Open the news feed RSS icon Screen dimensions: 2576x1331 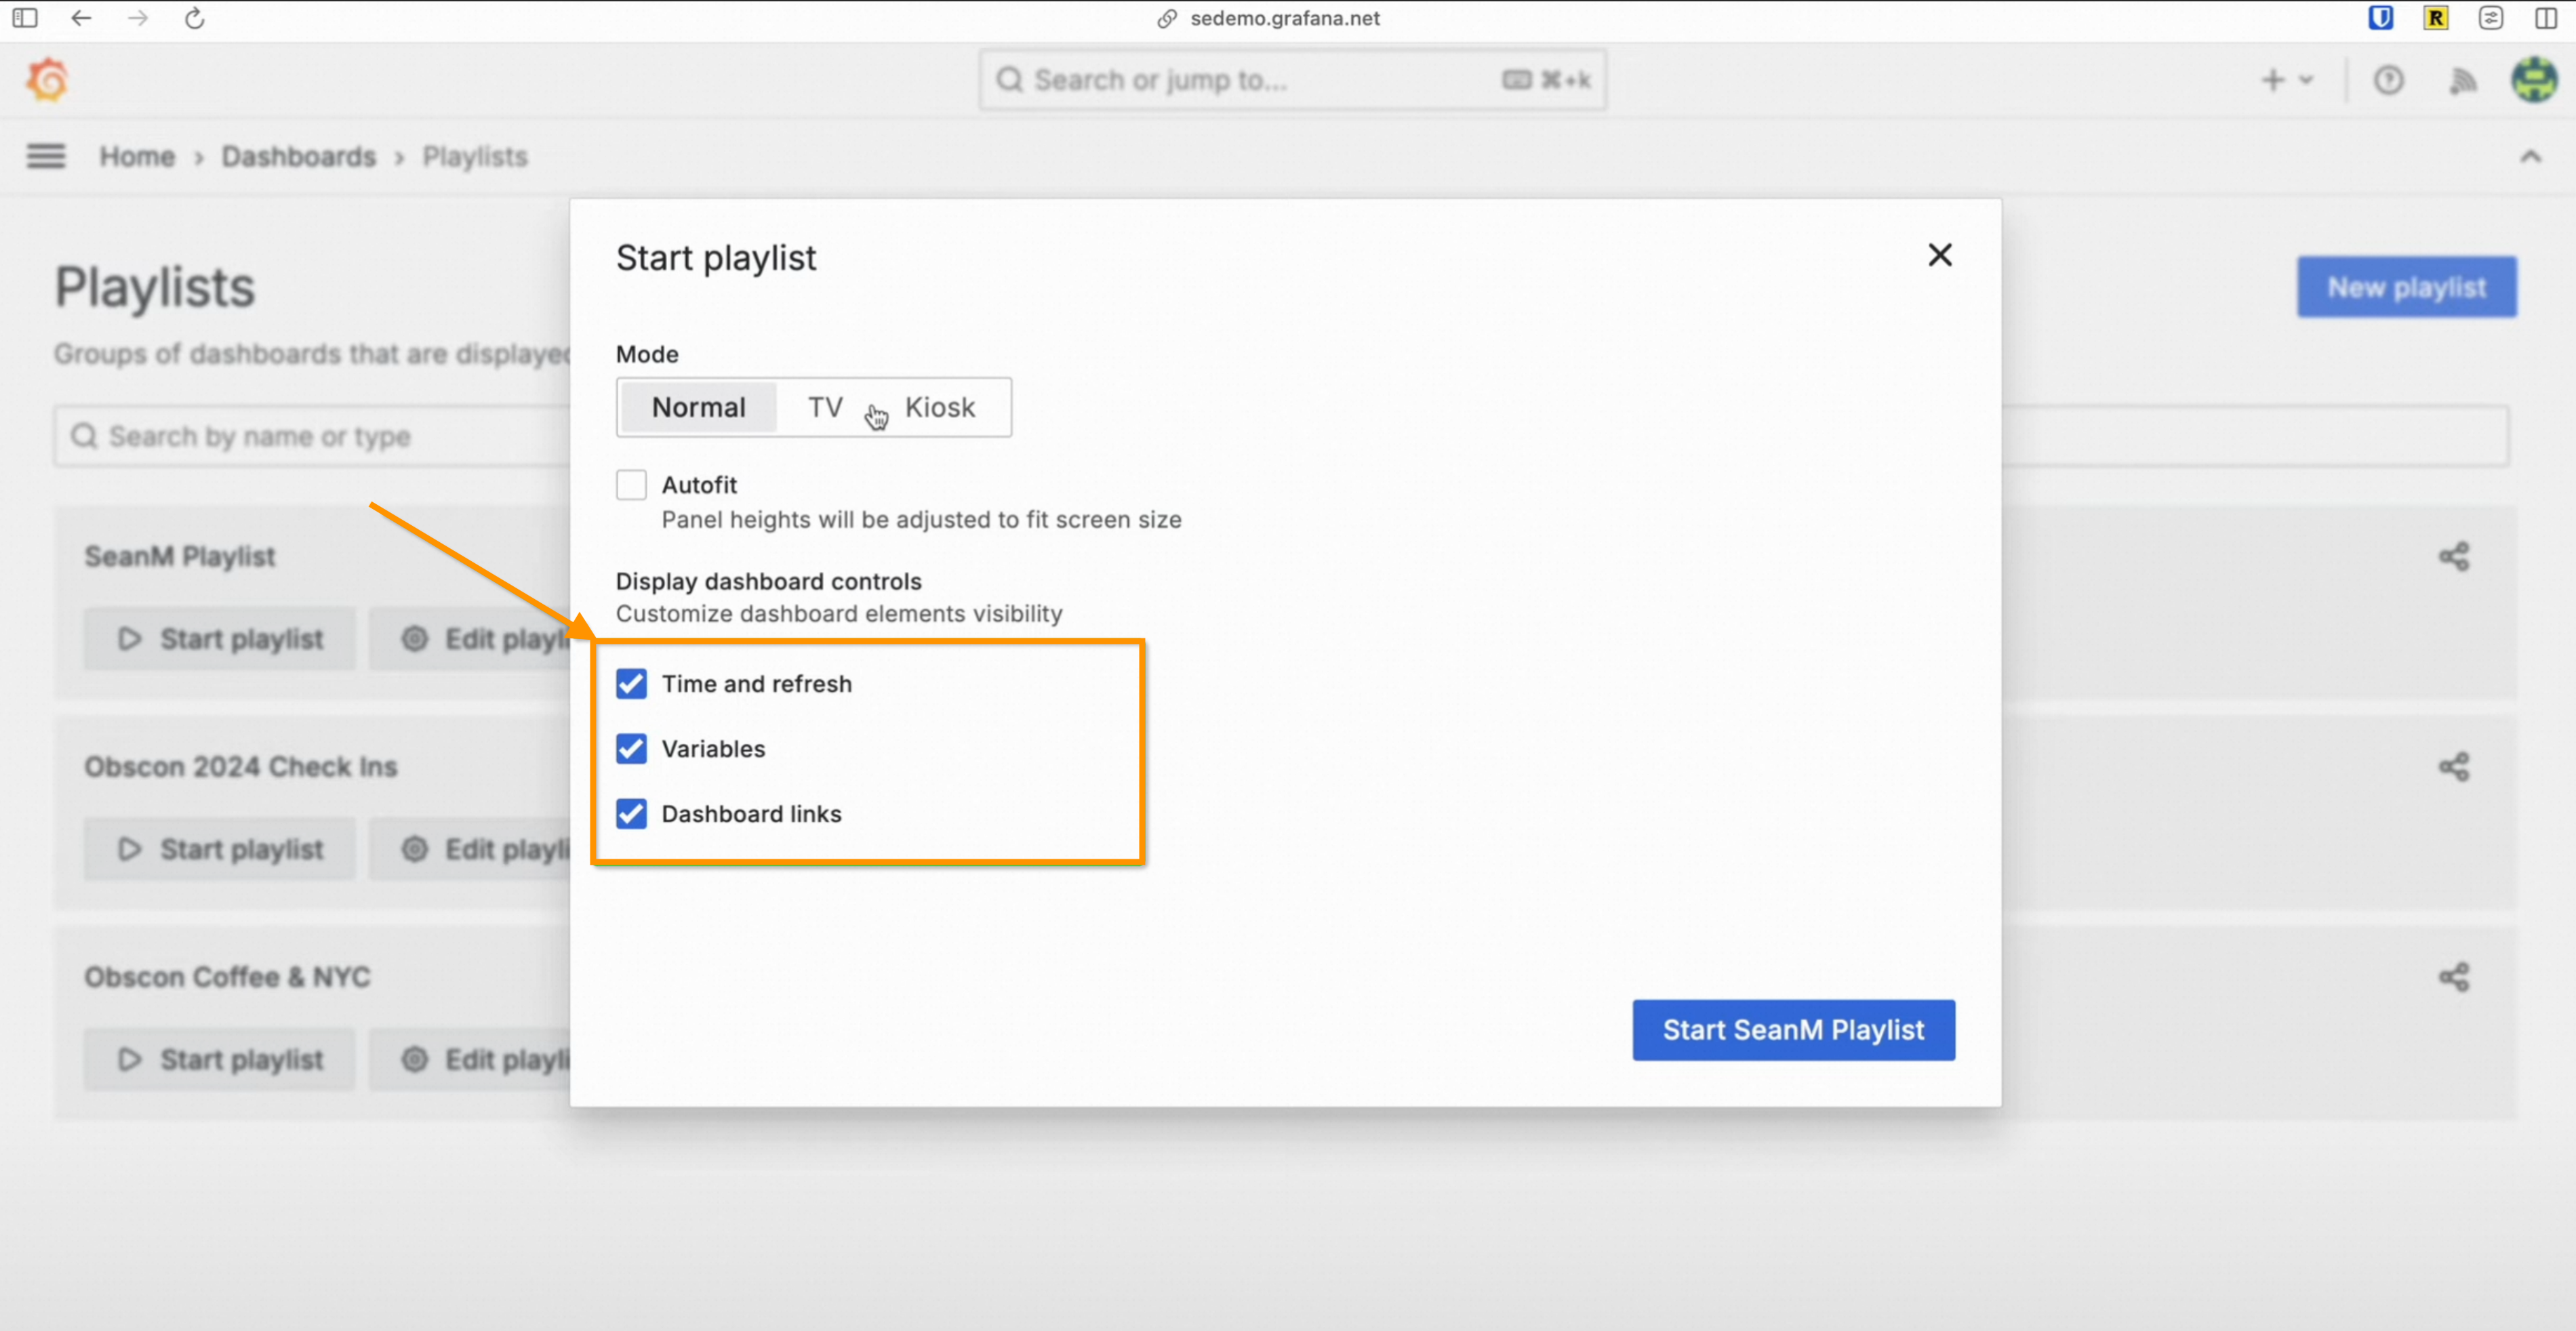[x=2462, y=80]
